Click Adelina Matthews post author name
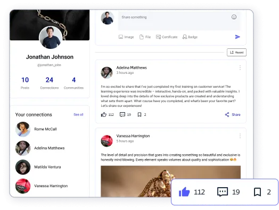Viewport: 279px width, 210px height. (x=132, y=68)
